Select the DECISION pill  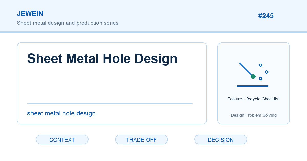pos(221,140)
